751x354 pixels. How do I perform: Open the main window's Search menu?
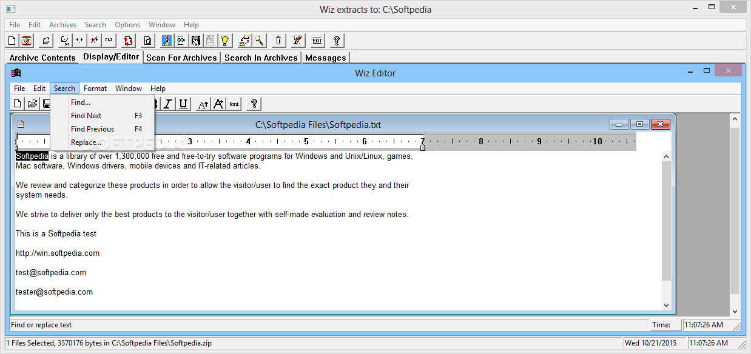pos(95,25)
